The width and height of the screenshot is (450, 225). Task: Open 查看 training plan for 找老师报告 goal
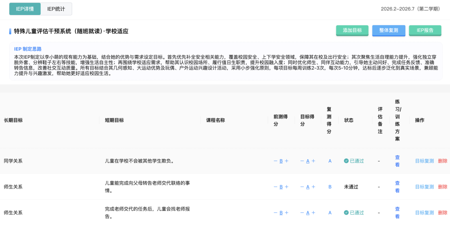click(x=397, y=212)
